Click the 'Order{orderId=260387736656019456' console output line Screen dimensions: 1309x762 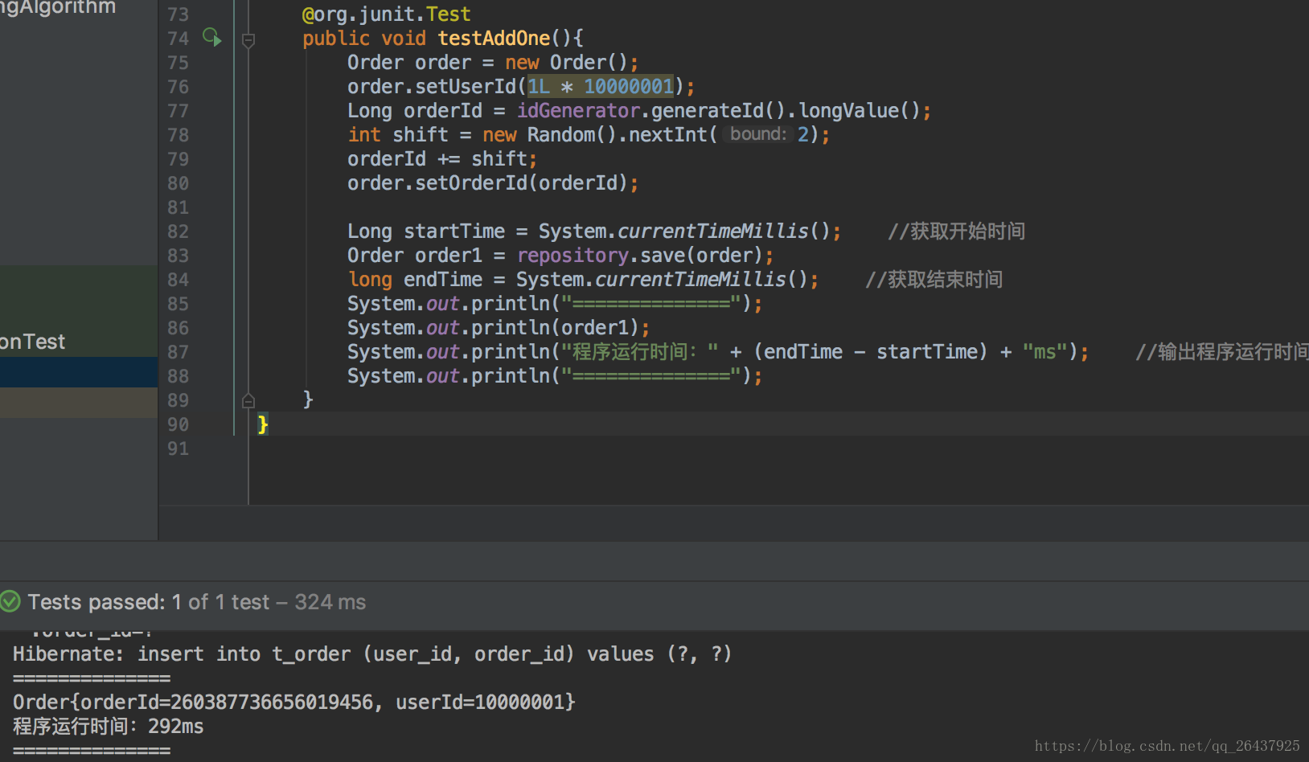tap(294, 703)
